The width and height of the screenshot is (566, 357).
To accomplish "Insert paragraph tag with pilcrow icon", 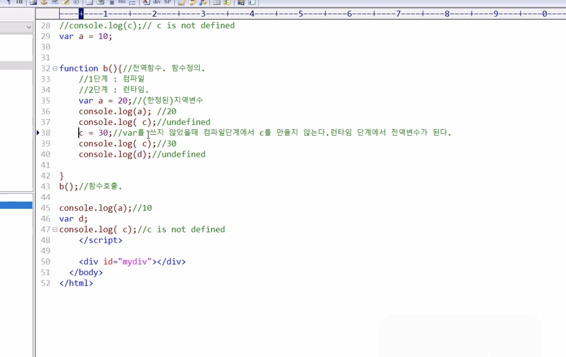I will pyautogui.click(x=9, y=2).
